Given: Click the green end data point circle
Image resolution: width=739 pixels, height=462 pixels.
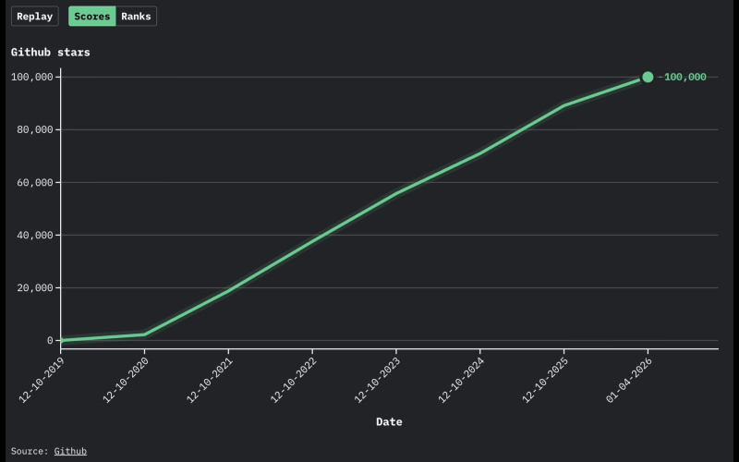Looking at the screenshot, I should (648, 78).
